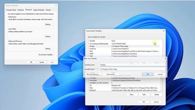Select the TEMP user variable row
The image size is (195, 110).
coord(124,54)
